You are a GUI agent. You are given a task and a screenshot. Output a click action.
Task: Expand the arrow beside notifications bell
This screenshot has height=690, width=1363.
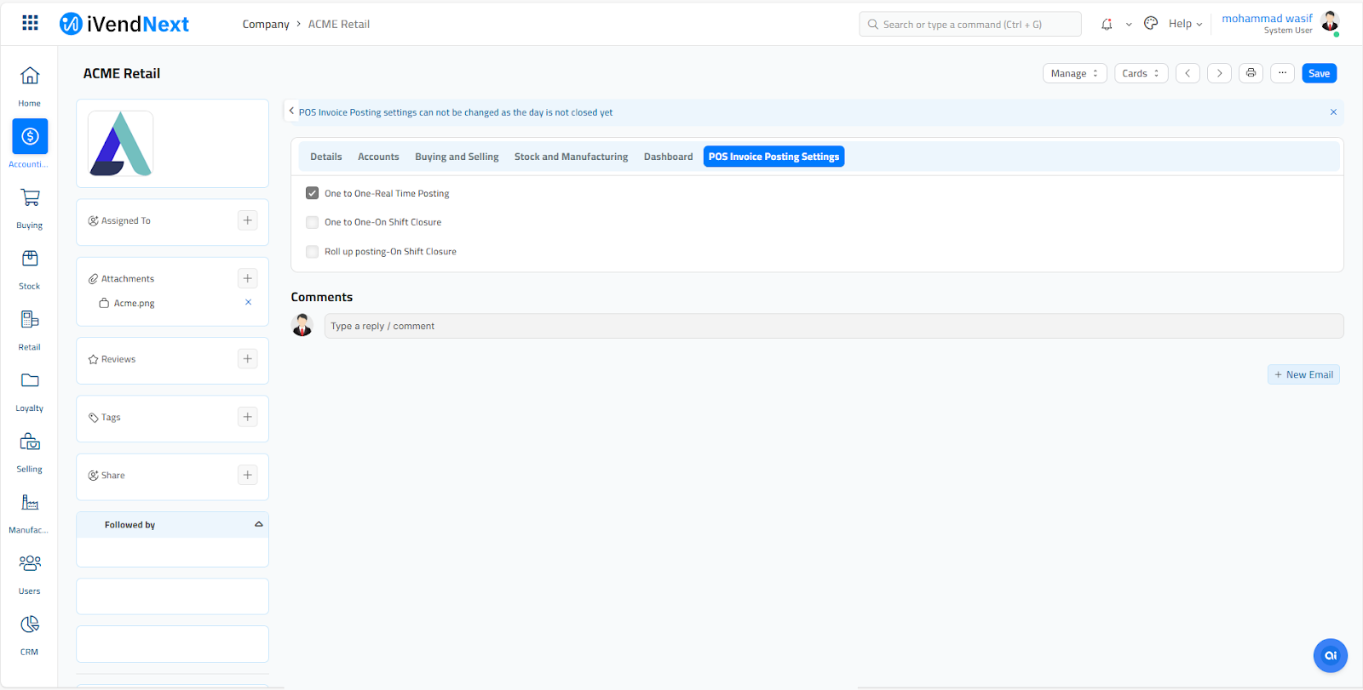click(x=1129, y=25)
